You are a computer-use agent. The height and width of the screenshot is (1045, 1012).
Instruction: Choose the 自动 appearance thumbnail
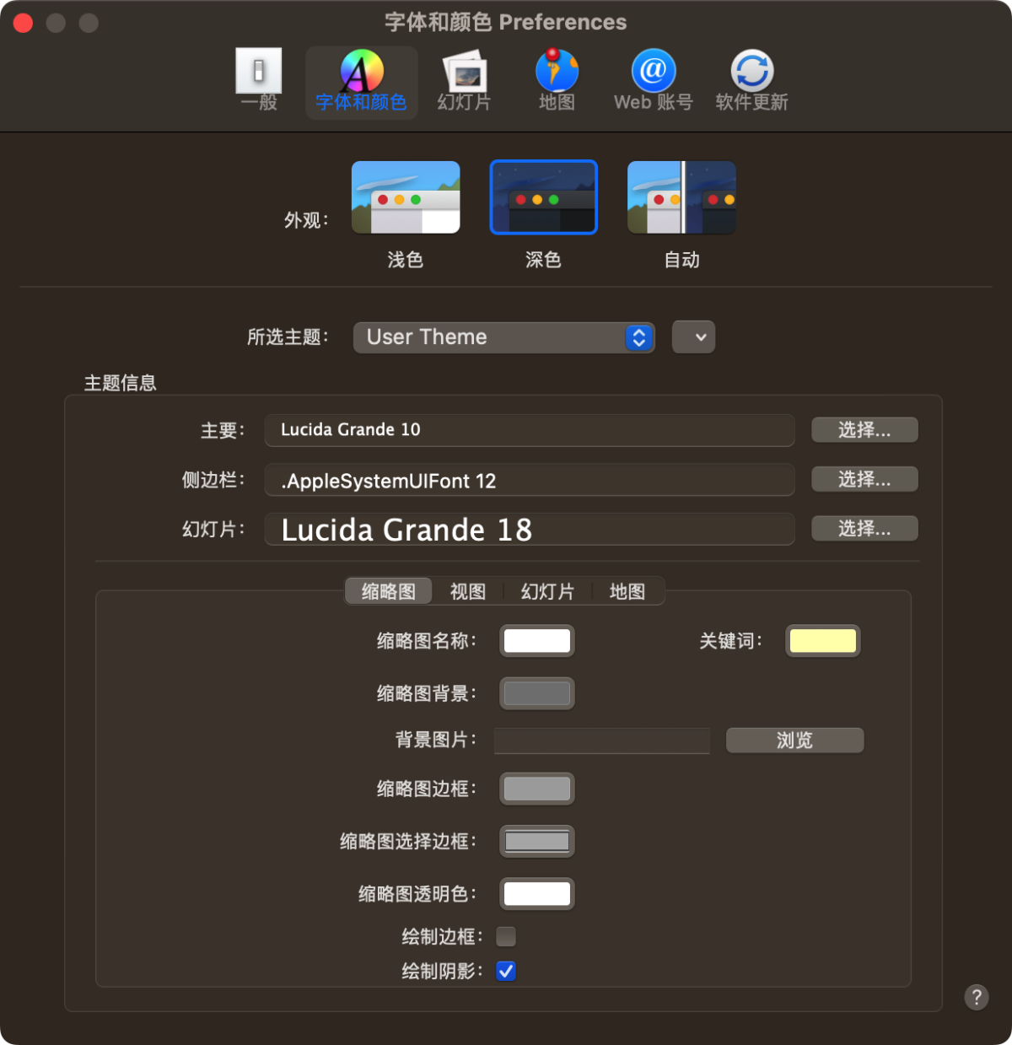tap(681, 197)
